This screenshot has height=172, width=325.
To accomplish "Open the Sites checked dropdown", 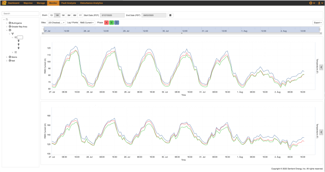I will (56, 23).
